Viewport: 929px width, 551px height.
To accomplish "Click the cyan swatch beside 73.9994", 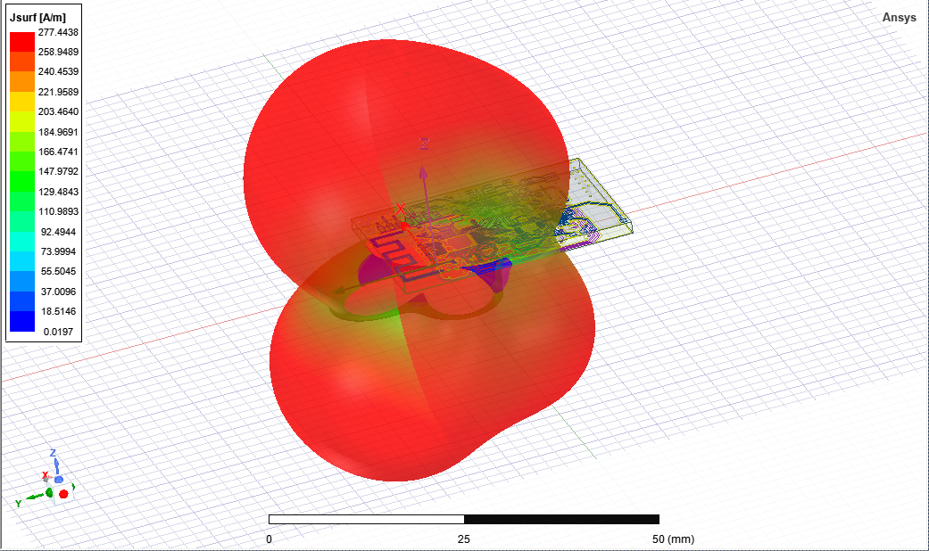I will pyautogui.click(x=22, y=251).
